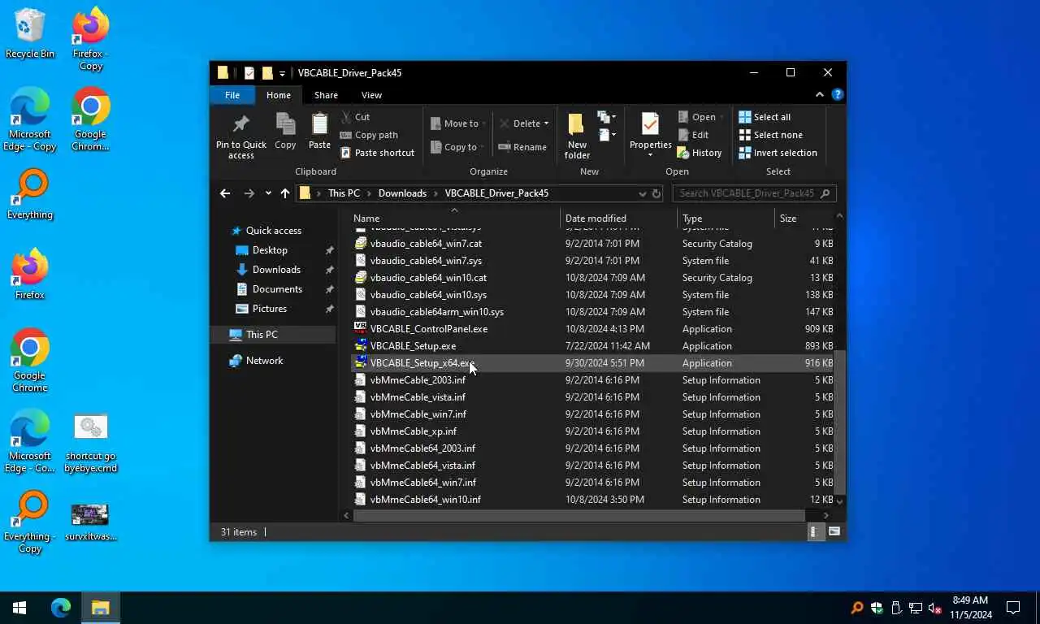Image resolution: width=1040 pixels, height=624 pixels.
Task: Select Documents in navigation pane
Action: pyautogui.click(x=277, y=289)
